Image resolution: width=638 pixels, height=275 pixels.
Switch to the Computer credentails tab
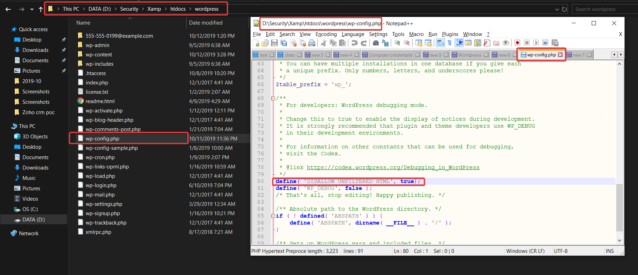(390, 55)
